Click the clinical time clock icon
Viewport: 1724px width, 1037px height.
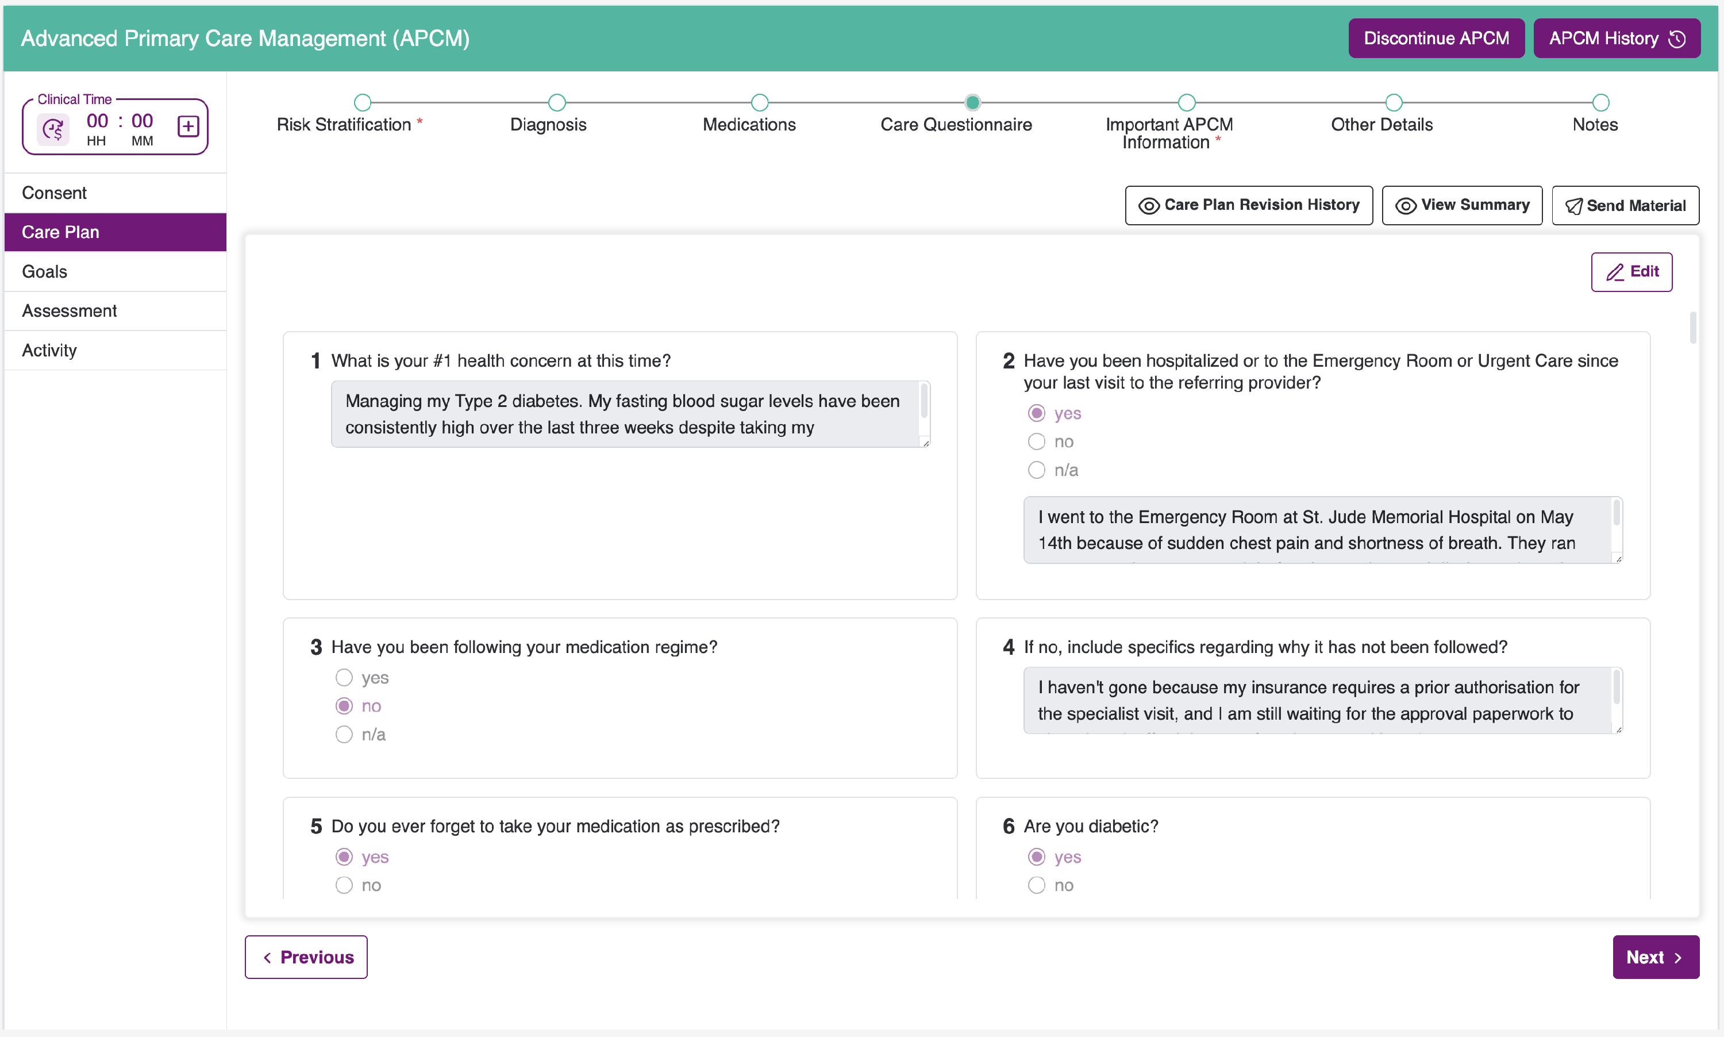click(53, 129)
